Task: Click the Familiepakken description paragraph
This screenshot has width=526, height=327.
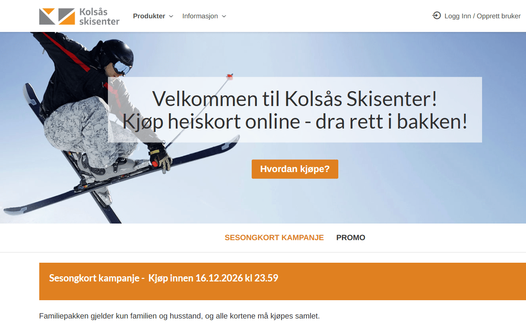Action: click(x=179, y=316)
